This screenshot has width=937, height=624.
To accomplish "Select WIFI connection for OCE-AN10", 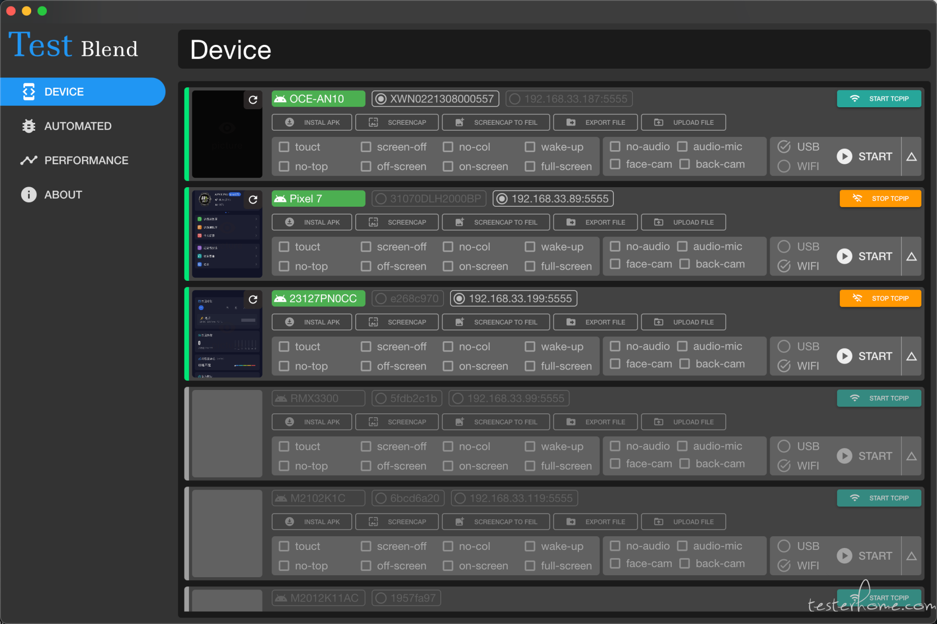I will [784, 166].
